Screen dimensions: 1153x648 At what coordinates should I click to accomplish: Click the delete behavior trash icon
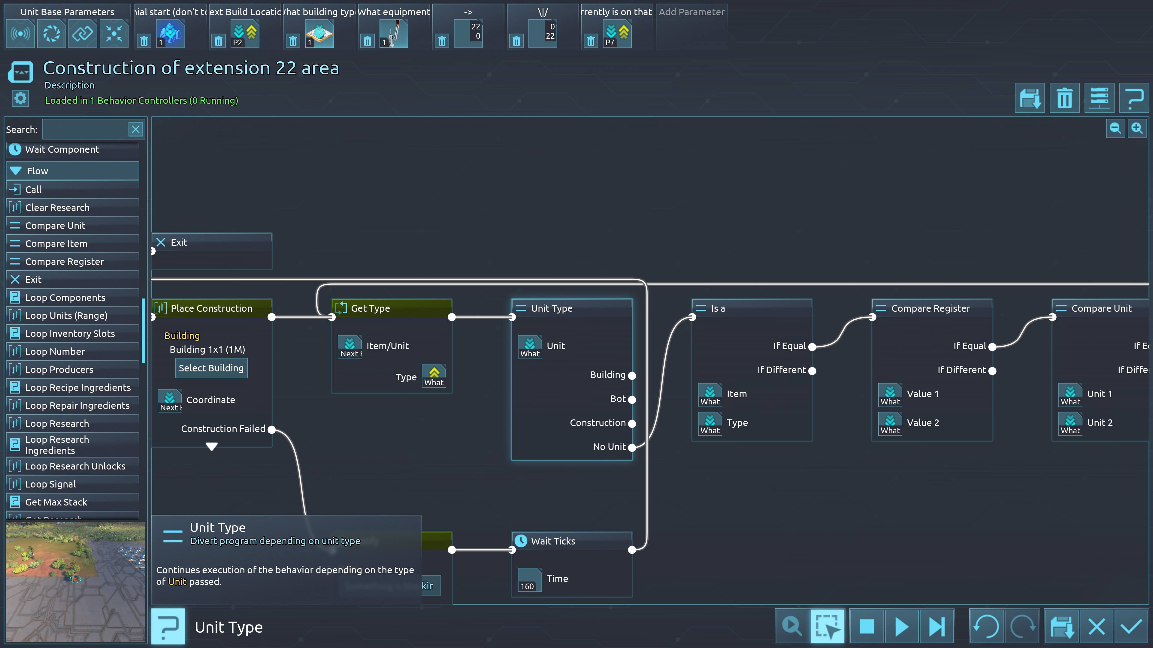tap(1064, 98)
